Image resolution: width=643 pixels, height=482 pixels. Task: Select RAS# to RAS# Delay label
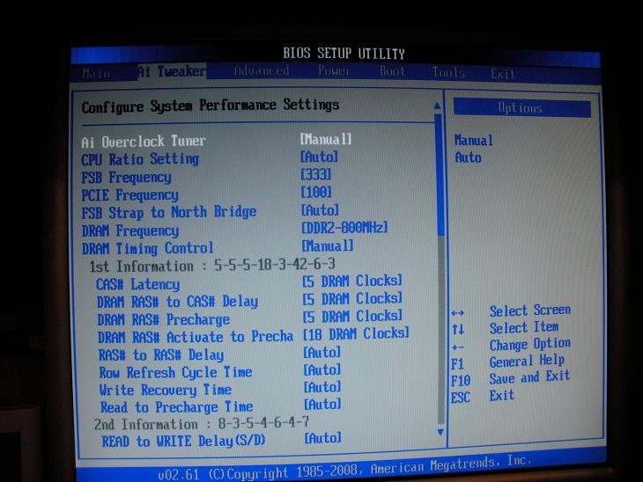(x=161, y=355)
